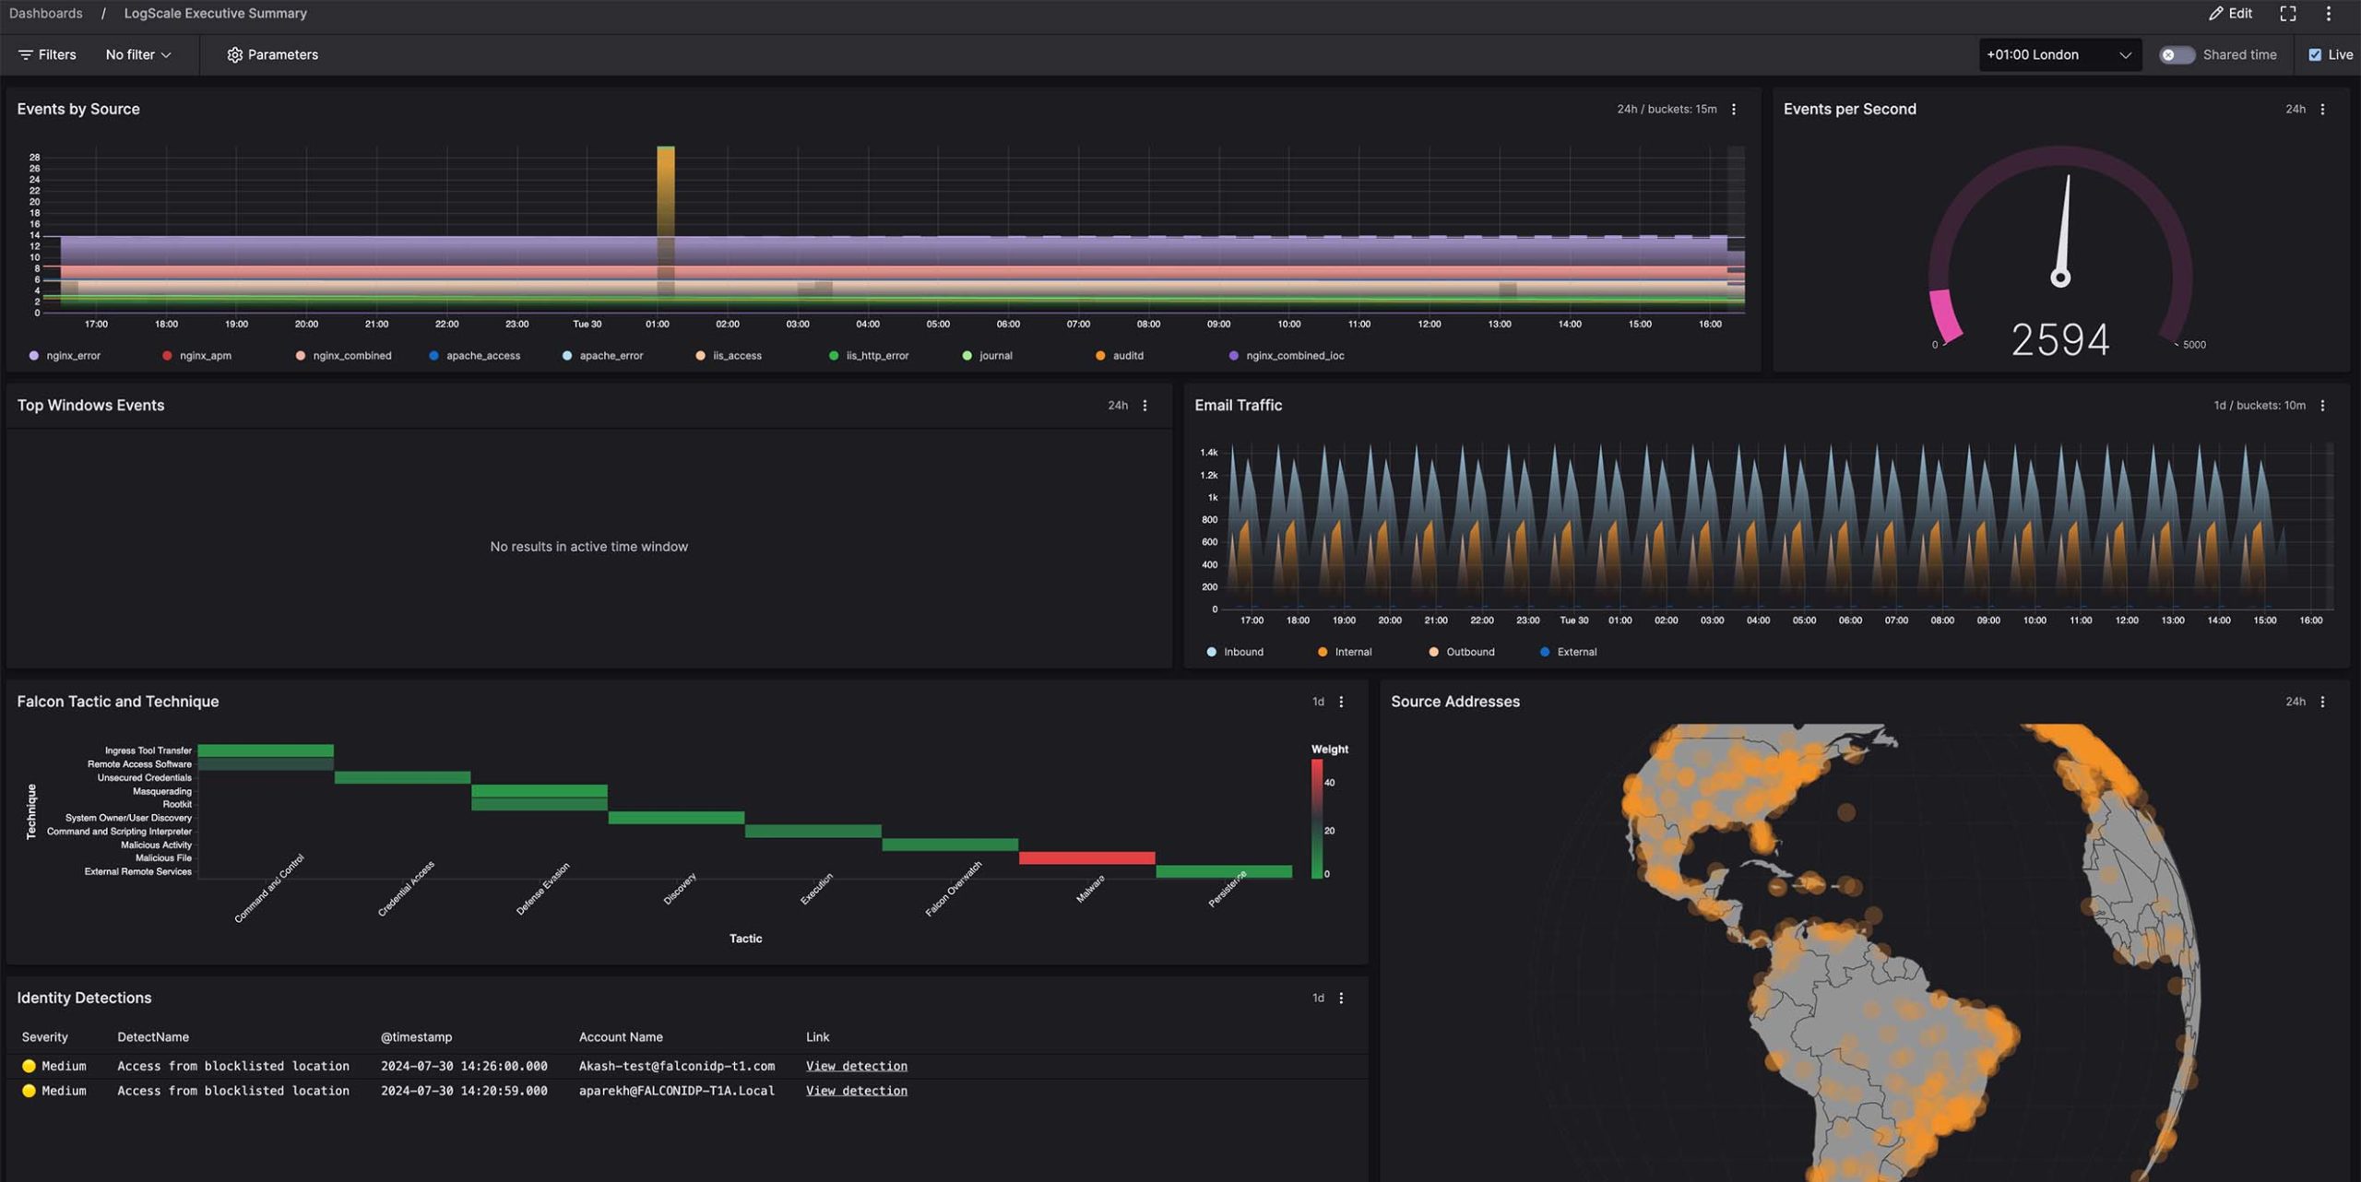
Task: Toggle the nginx_error legend series
Action: click(x=65, y=356)
